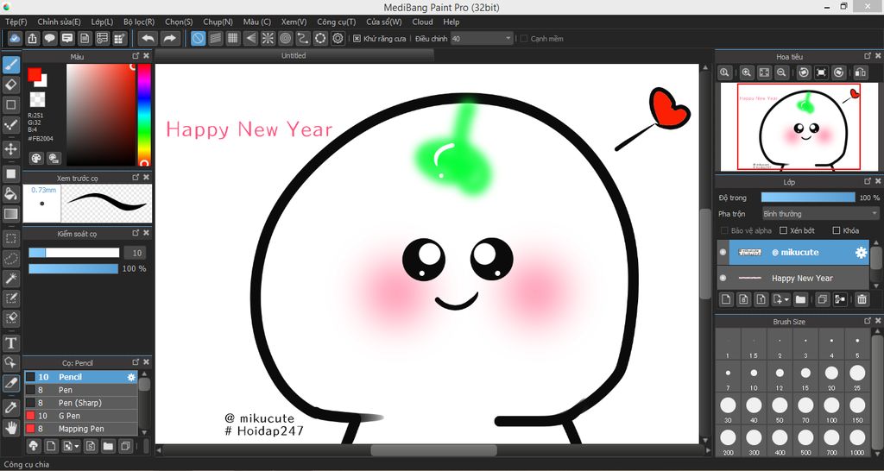Select the Pen (Sharp) brush
This screenshot has height=471, width=884.
pos(81,403)
